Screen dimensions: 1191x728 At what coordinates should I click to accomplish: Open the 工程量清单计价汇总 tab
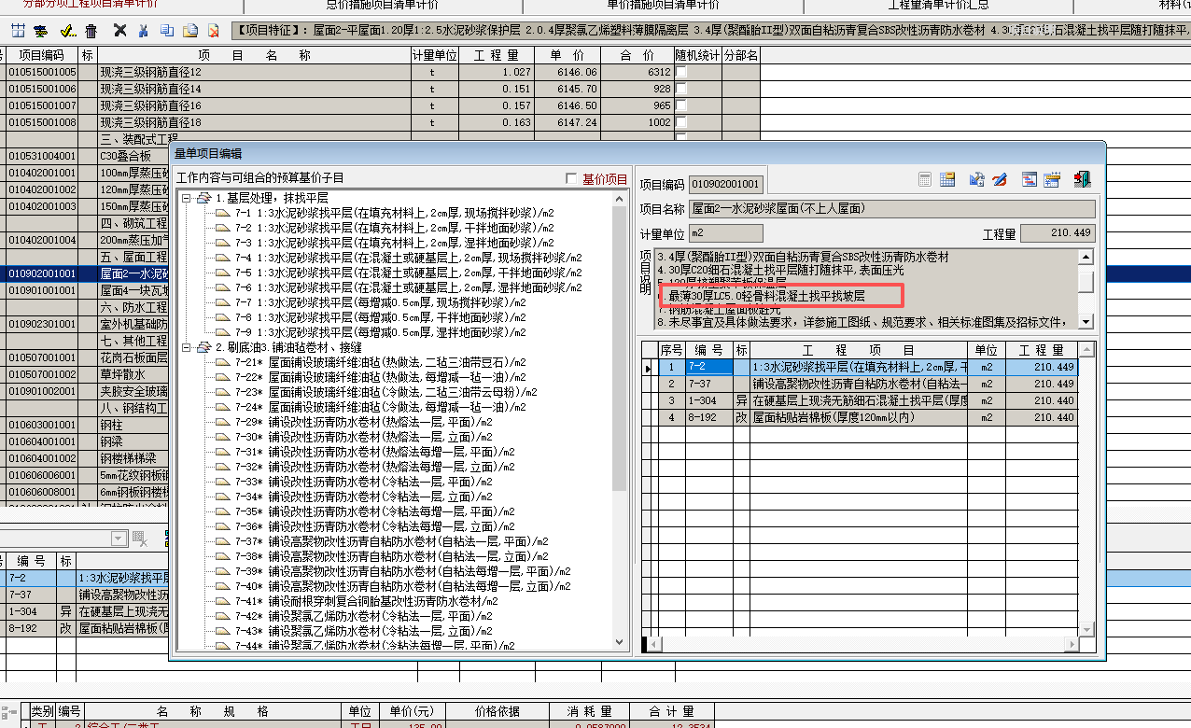tap(939, 5)
